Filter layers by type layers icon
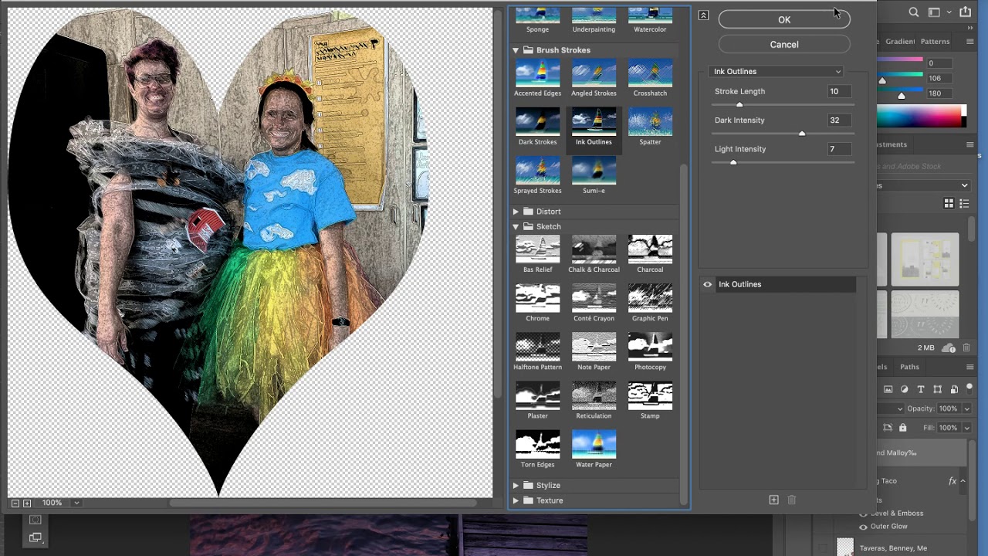Image resolution: width=988 pixels, height=556 pixels. click(921, 389)
